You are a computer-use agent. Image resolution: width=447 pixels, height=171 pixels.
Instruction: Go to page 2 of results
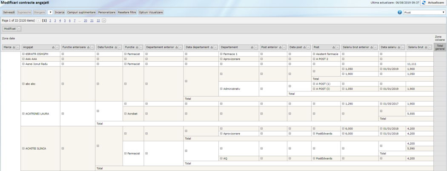(50, 20)
